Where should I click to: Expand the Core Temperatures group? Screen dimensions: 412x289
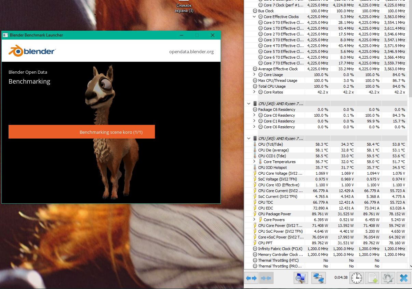pyautogui.click(x=254, y=162)
